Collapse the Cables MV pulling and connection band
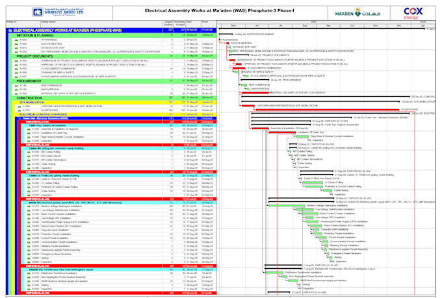The height and width of the screenshot is (298, 442). (119, 149)
